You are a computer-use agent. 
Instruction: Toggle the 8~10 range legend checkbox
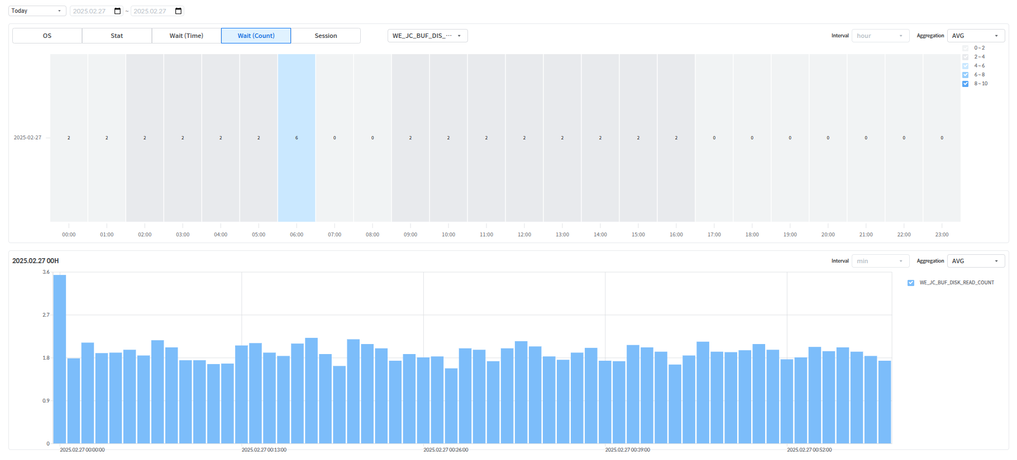(x=965, y=84)
